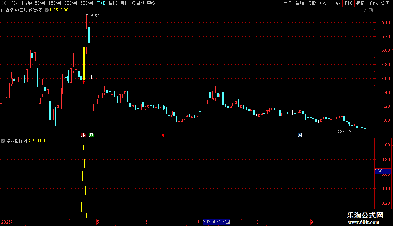Click month 9 on the time axis
The width and height of the screenshot is (393, 226).
[x=312, y=222]
